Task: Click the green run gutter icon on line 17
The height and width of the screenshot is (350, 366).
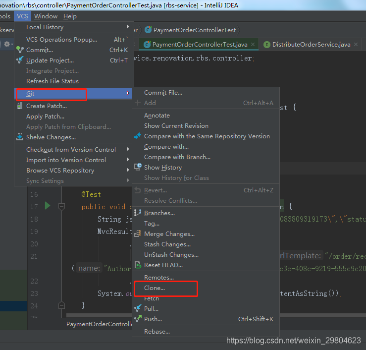Action: [x=48, y=206]
